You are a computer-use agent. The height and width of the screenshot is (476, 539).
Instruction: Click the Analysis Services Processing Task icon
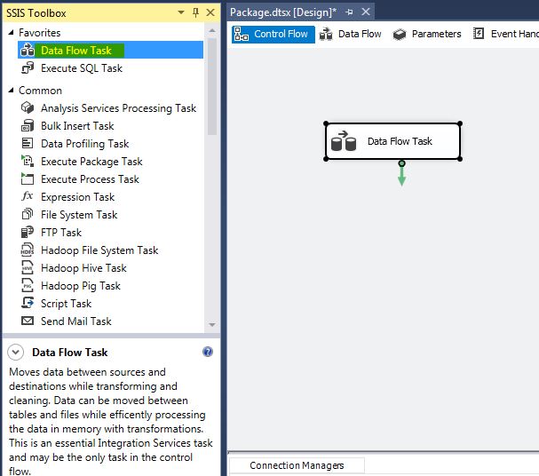(x=28, y=108)
